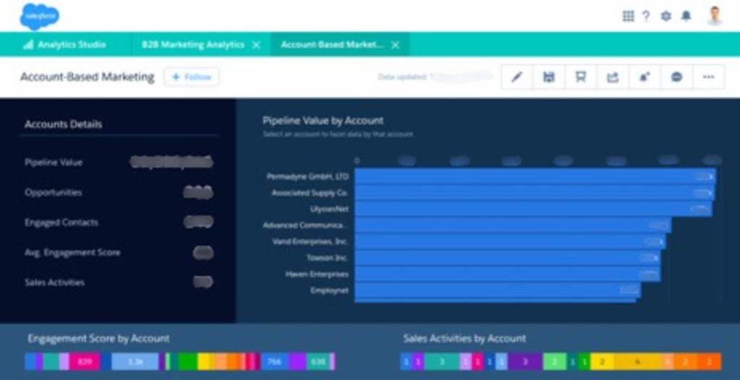Select the amber segment labeled 4
Image resolution: width=740 pixels, height=380 pixels.
637,362
